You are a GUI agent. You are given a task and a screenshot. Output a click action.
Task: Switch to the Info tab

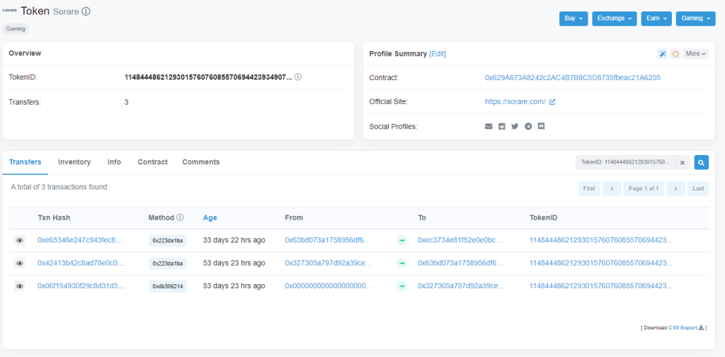click(114, 162)
